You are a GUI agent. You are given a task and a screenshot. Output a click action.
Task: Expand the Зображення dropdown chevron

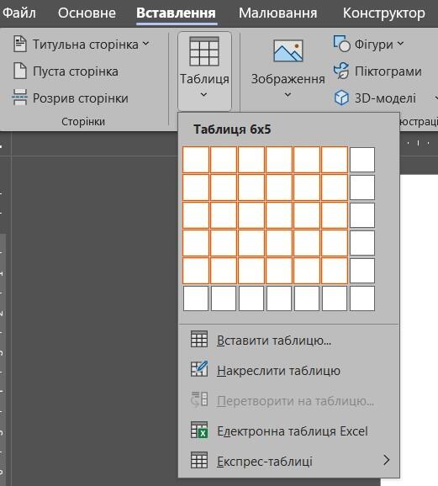coord(288,94)
